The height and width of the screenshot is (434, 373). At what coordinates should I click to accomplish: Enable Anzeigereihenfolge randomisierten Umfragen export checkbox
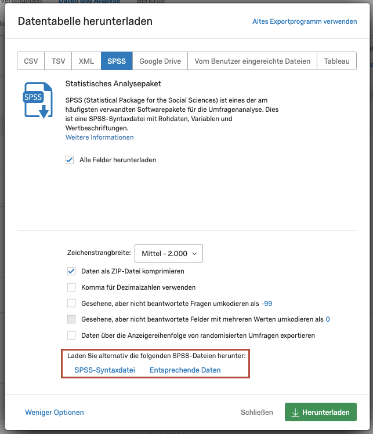(71, 335)
